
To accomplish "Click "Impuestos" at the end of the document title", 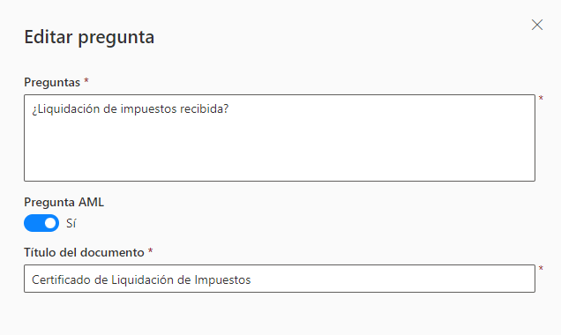I will pyautogui.click(x=222, y=279).
